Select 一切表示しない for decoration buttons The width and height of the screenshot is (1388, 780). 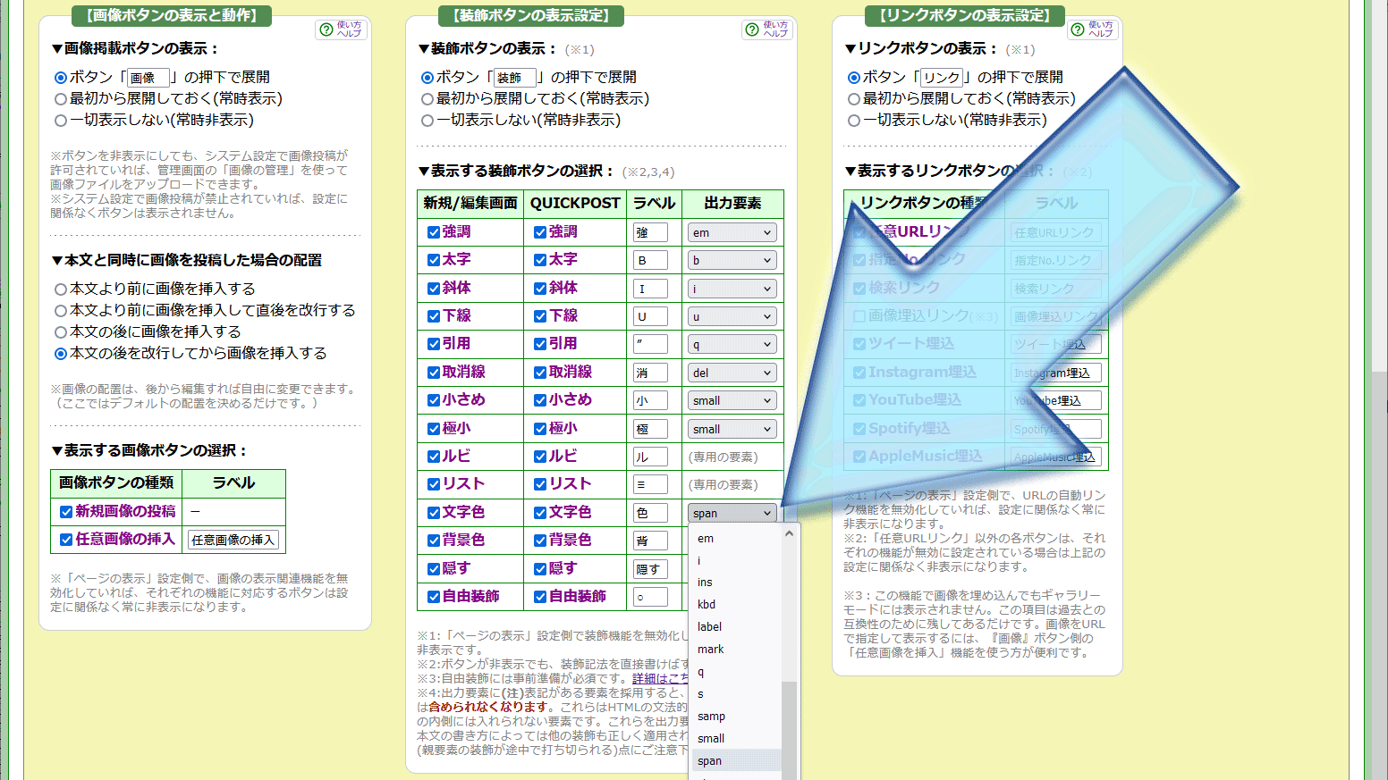tap(427, 121)
